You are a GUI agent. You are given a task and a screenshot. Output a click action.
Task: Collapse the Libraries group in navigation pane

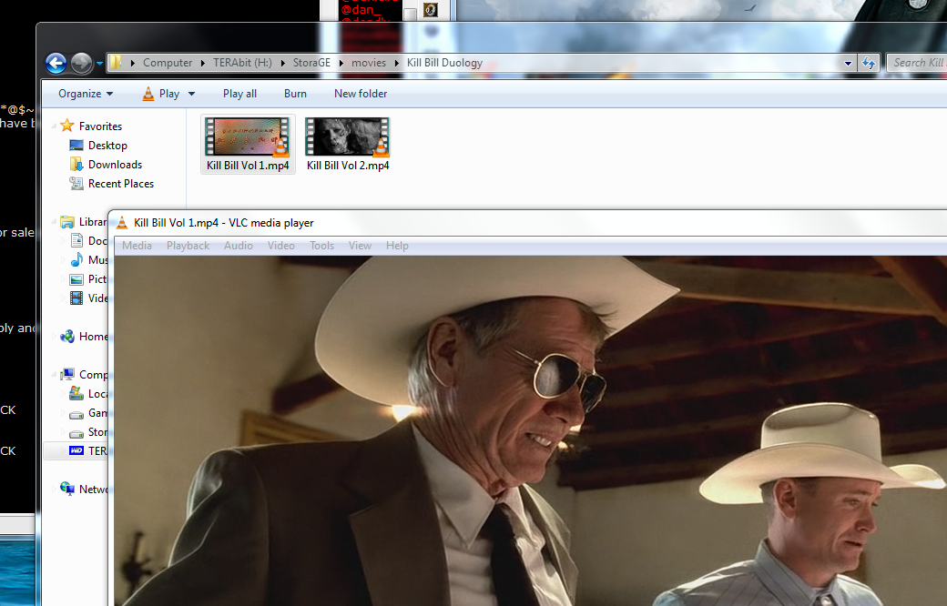pyautogui.click(x=54, y=222)
